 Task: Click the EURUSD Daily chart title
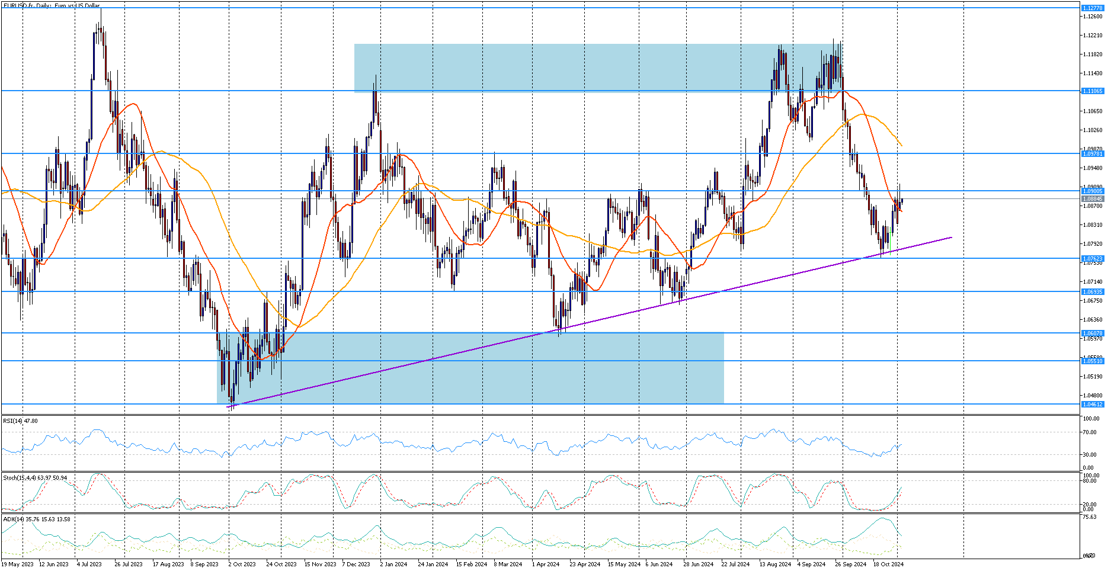click(52, 6)
